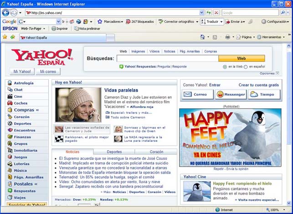
Task: Open the status bar zoom level dropdown
Action: click(284, 210)
